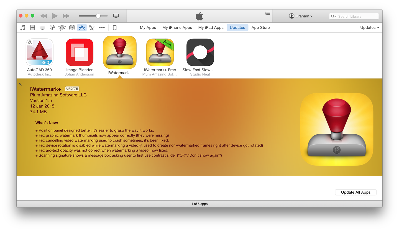The width and height of the screenshot is (399, 231).
Task: Click the Autodesk Inc. developer name
Action: click(x=40, y=74)
